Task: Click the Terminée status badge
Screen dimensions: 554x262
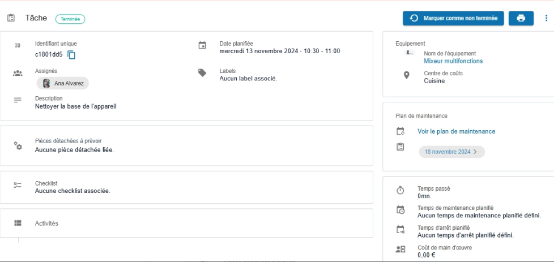Action: (70, 19)
